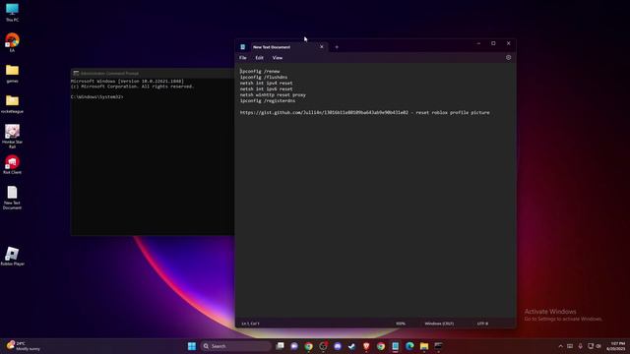Click the line 'ipconfig /registerdns' in Notepad
This screenshot has height=354, width=630.
[x=267, y=100]
